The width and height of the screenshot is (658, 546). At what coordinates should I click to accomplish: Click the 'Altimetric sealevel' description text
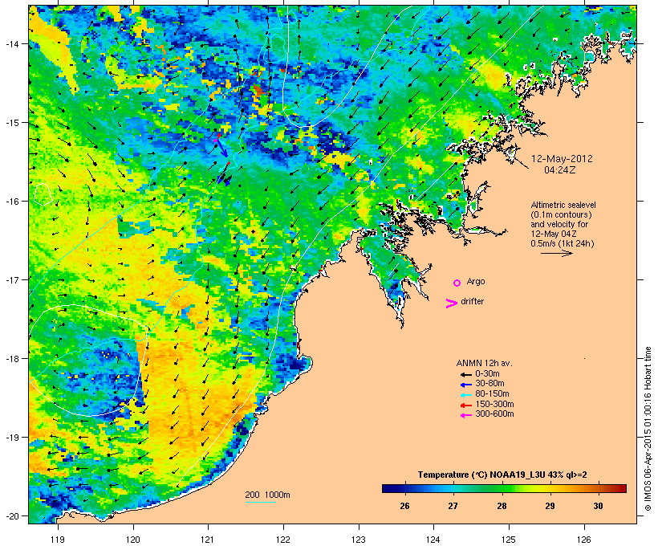(563, 205)
